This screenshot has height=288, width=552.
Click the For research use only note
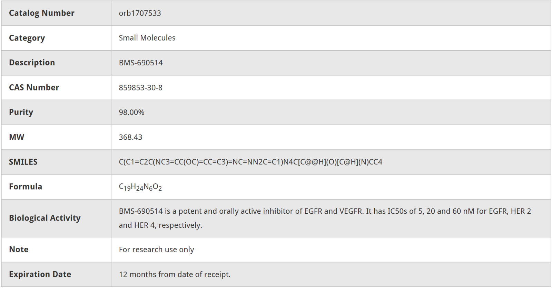[x=156, y=249]
